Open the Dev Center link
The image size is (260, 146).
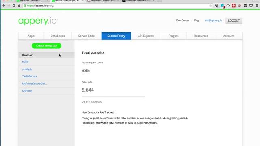[182, 21]
